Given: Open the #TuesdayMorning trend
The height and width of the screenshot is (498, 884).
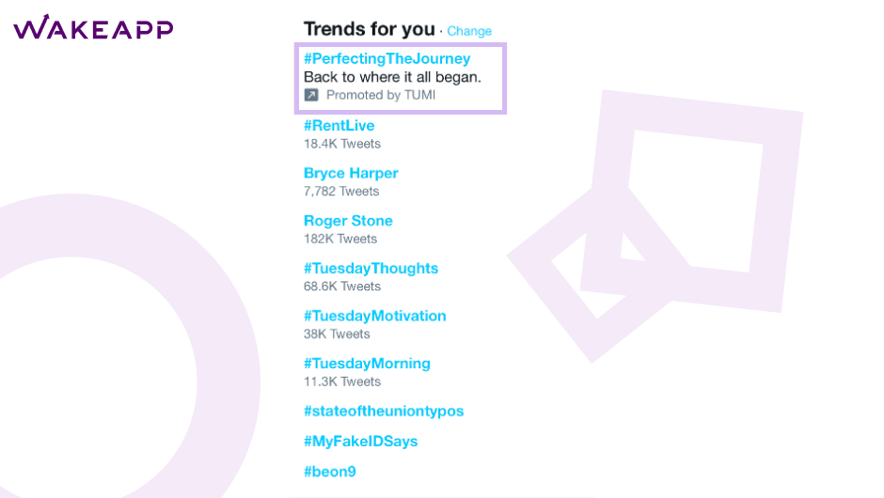Looking at the screenshot, I should (x=367, y=364).
